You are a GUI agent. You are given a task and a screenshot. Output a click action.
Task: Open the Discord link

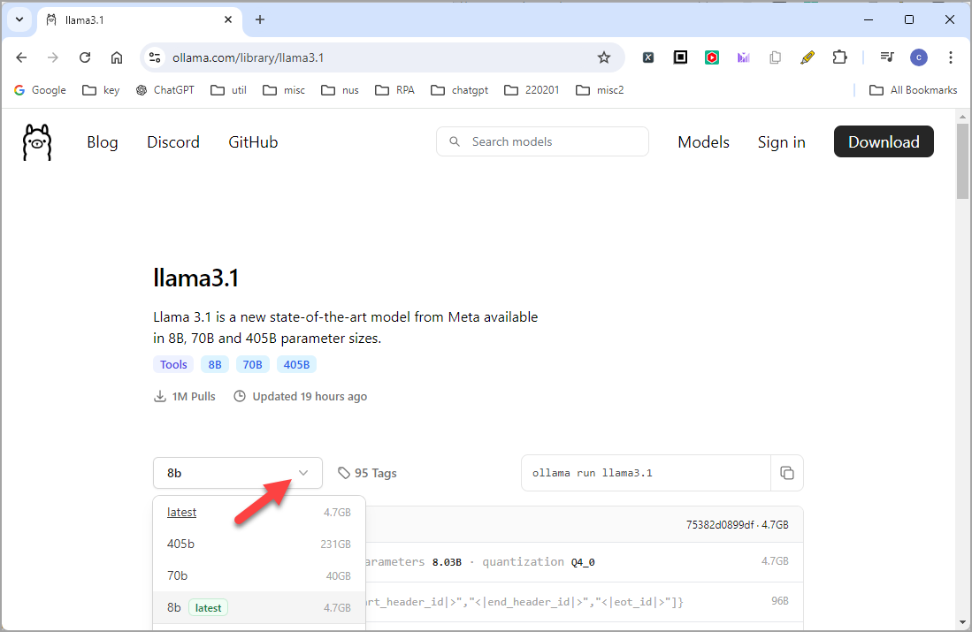173,142
